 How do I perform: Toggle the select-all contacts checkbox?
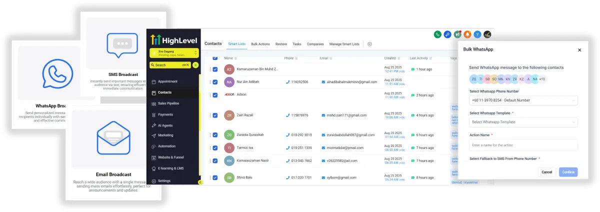215,57
